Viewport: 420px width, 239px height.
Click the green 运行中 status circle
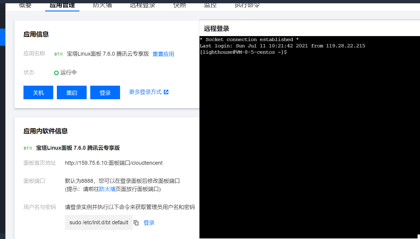click(x=56, y=73)
